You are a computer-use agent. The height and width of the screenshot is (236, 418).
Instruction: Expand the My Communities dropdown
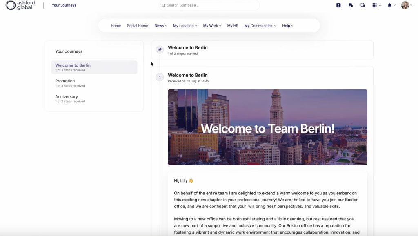click(260, 26)
